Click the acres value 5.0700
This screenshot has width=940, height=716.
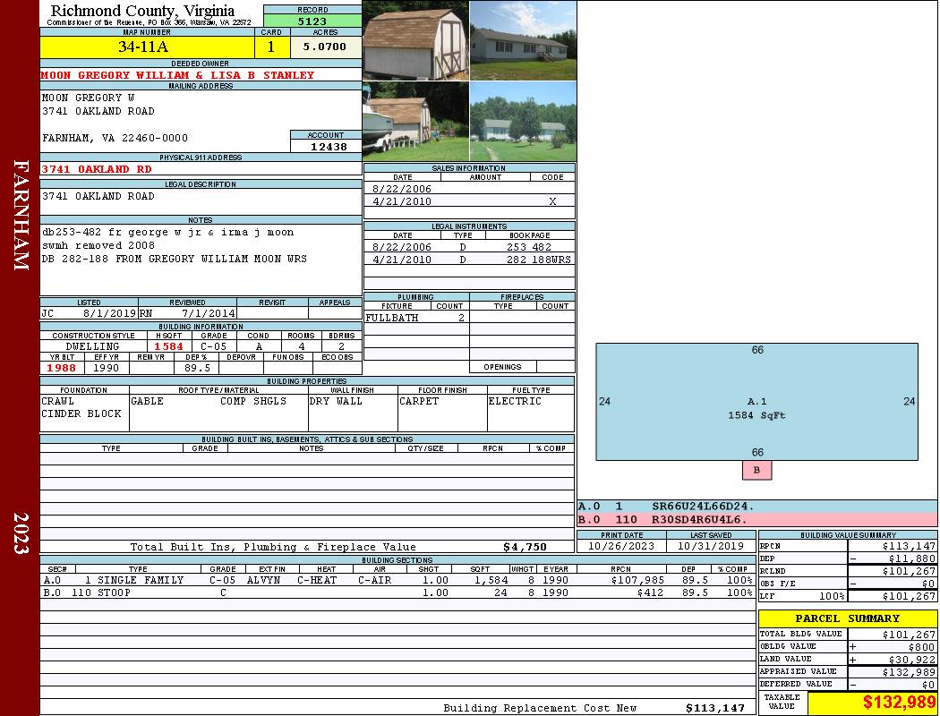click(x=324, y=47)
